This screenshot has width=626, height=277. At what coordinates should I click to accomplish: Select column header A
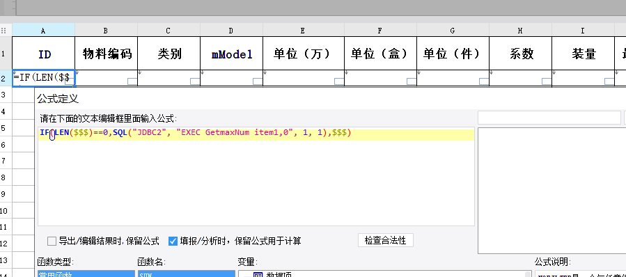point(43,31)
